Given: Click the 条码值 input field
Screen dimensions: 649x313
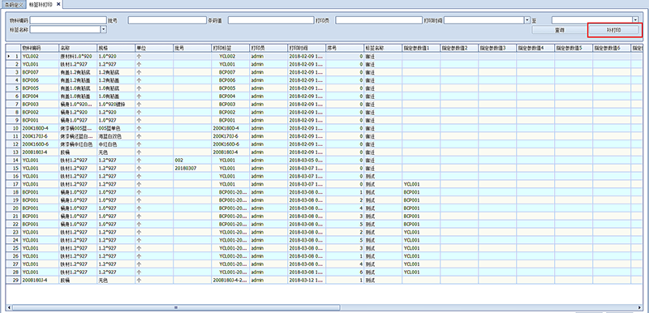Looking at the screenshot, I should pyautogui.click(x=271, y=19).
